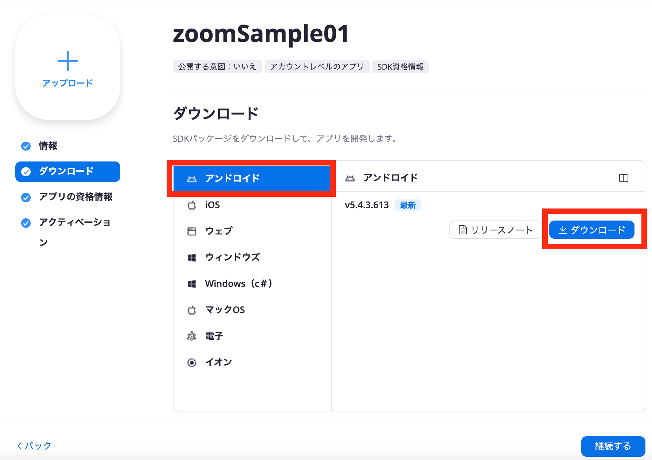
Task: Click the upload plus icon at top left
Action: (x=67, y=61)
